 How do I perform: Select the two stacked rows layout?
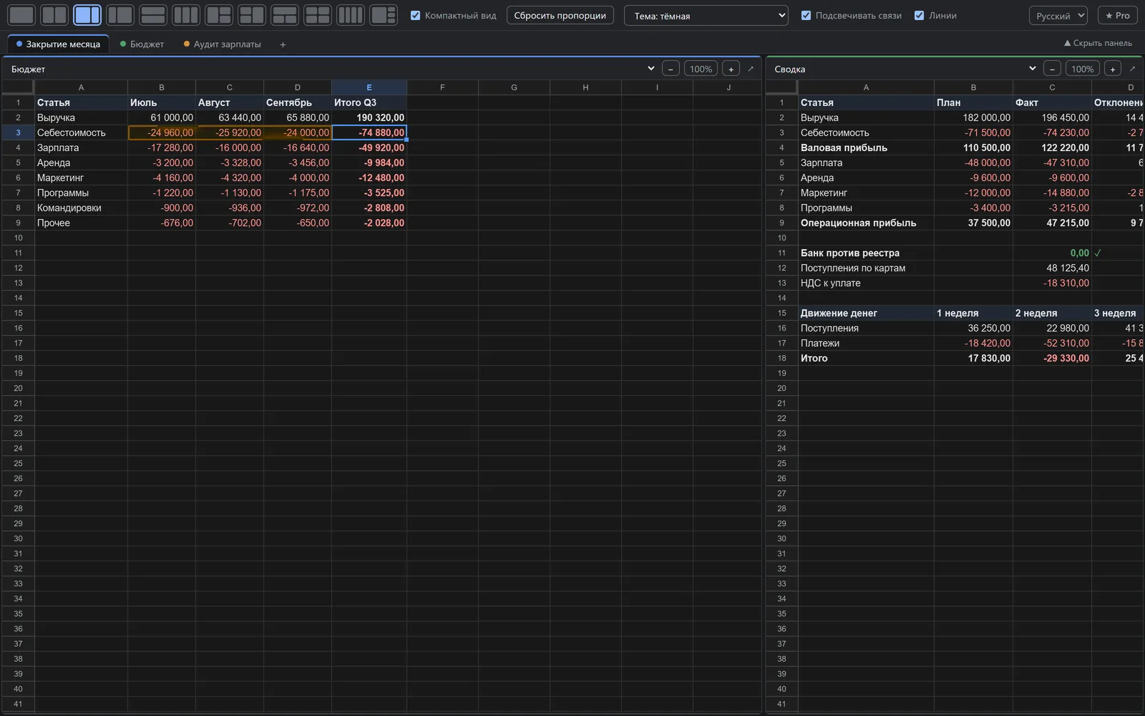point(153,15)
